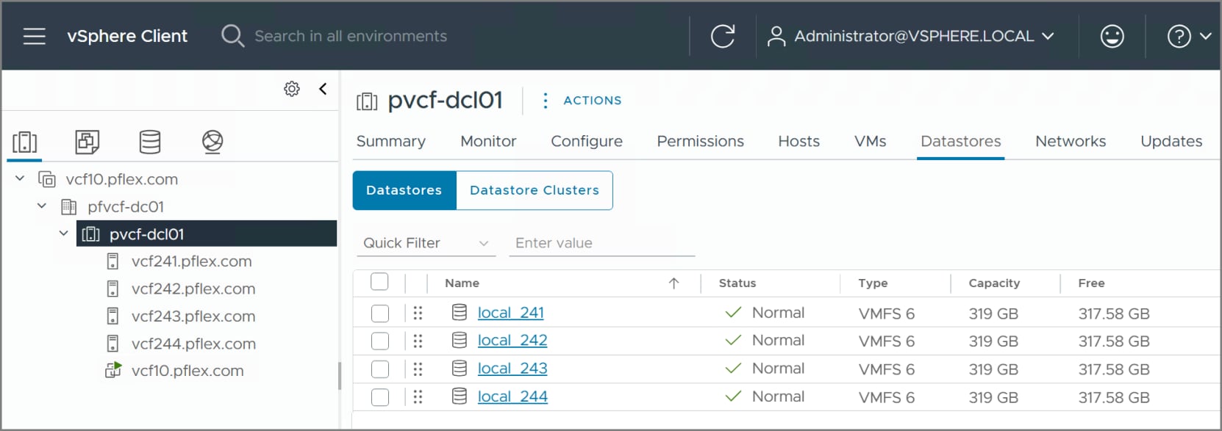Image resolution: width=1222 pixels, height=431 pixels.
Task: Switch to Hosts and Clusters view
Action: [x=24, y=142]
